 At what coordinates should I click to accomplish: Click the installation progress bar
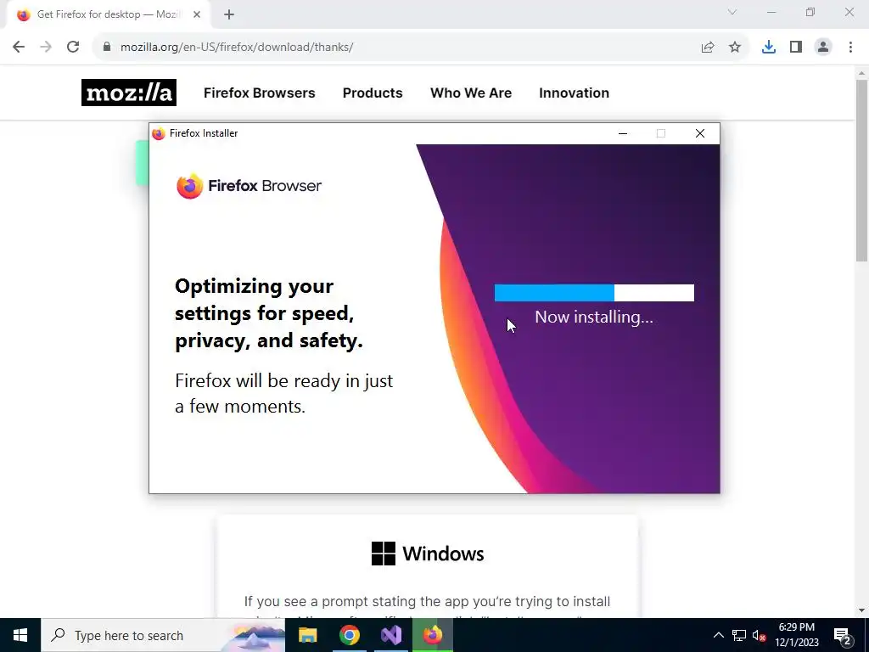coord(594,293)
